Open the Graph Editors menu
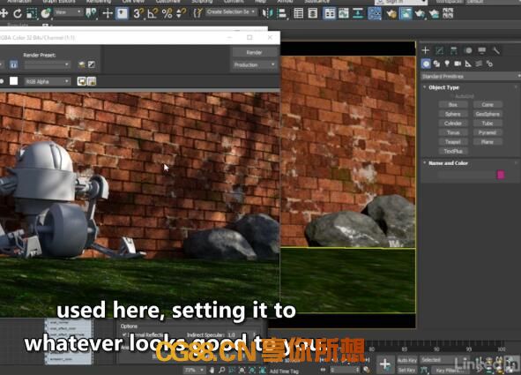This screenshot has width=521, height=375. coord(59,2)
